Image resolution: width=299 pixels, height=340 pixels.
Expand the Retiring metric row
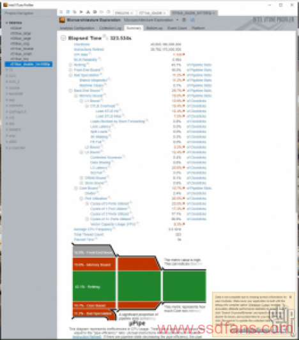pos(70,65)
